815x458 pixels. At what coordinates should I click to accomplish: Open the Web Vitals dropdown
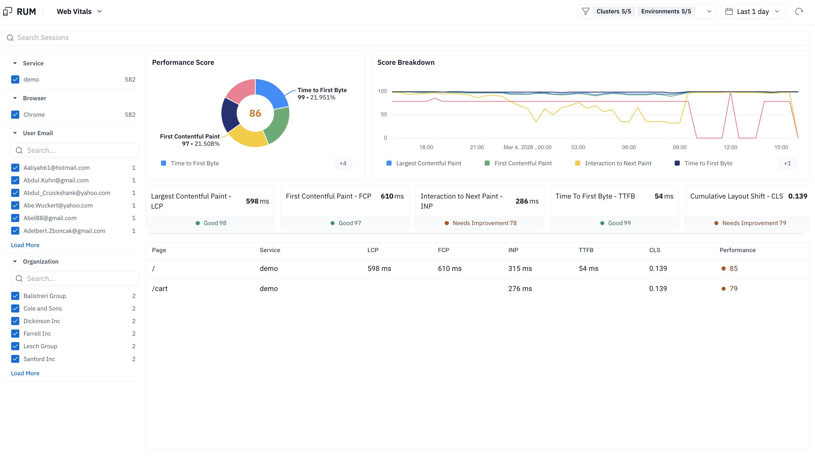pos(79,11)
